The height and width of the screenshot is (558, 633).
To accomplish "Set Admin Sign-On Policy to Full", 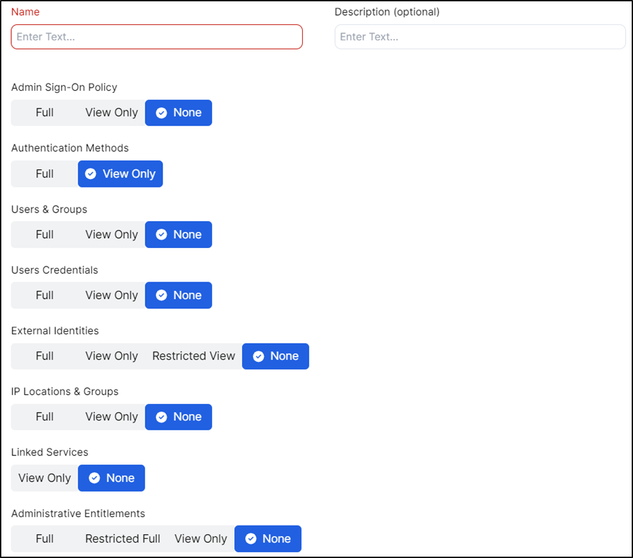I will (x=45, y=113).
